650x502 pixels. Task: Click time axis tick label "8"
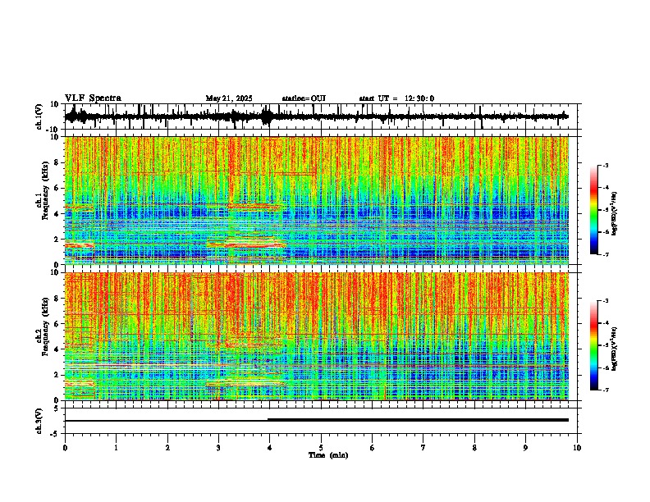coord(474,448)
